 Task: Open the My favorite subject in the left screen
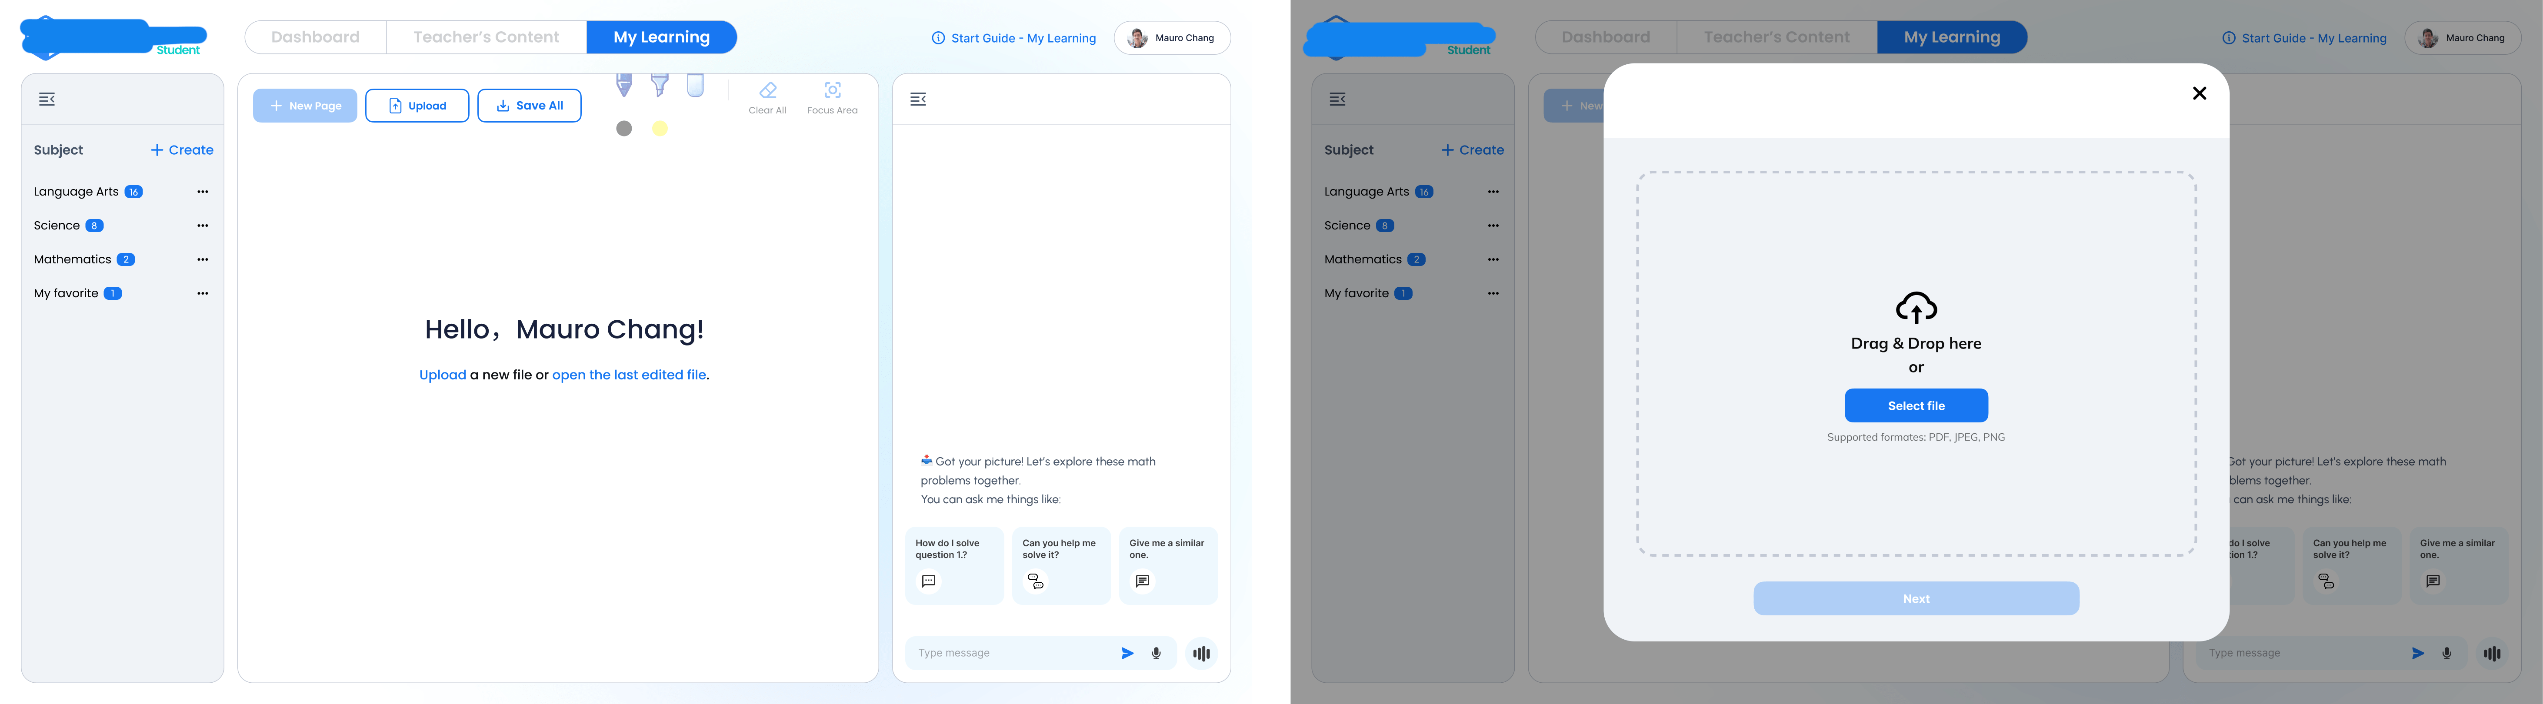coord(66,293)
